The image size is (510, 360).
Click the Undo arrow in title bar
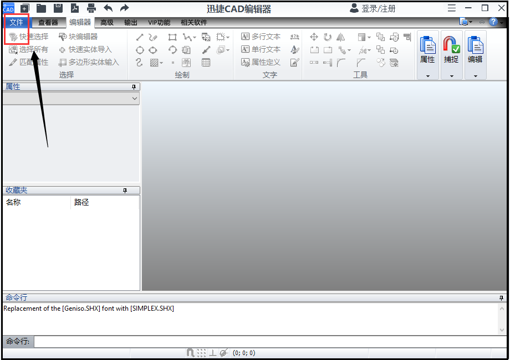click(108, 8)
